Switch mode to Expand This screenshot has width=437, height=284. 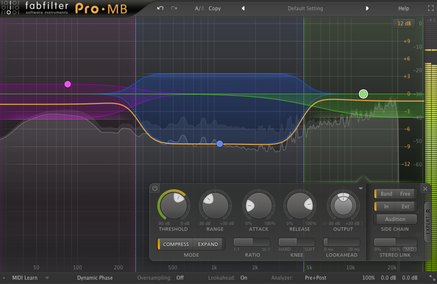(208, 244)
